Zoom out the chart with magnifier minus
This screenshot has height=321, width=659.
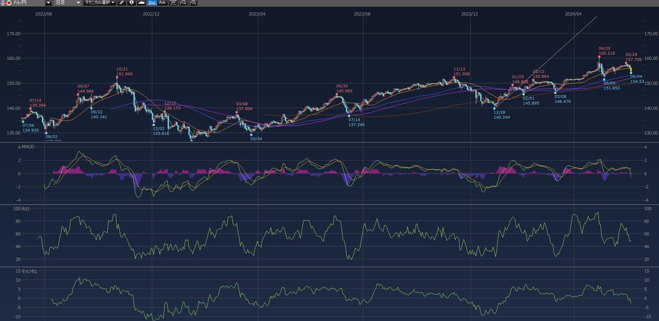(183, 3)
